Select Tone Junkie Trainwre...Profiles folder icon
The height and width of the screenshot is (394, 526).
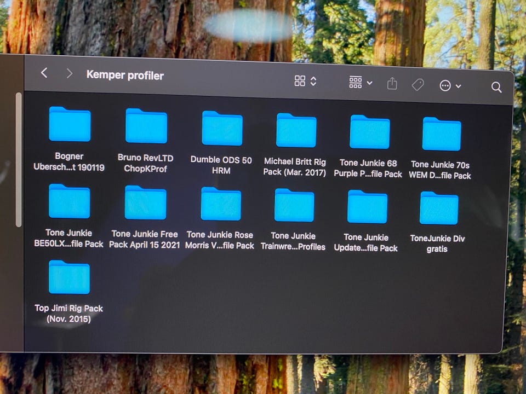295,205
